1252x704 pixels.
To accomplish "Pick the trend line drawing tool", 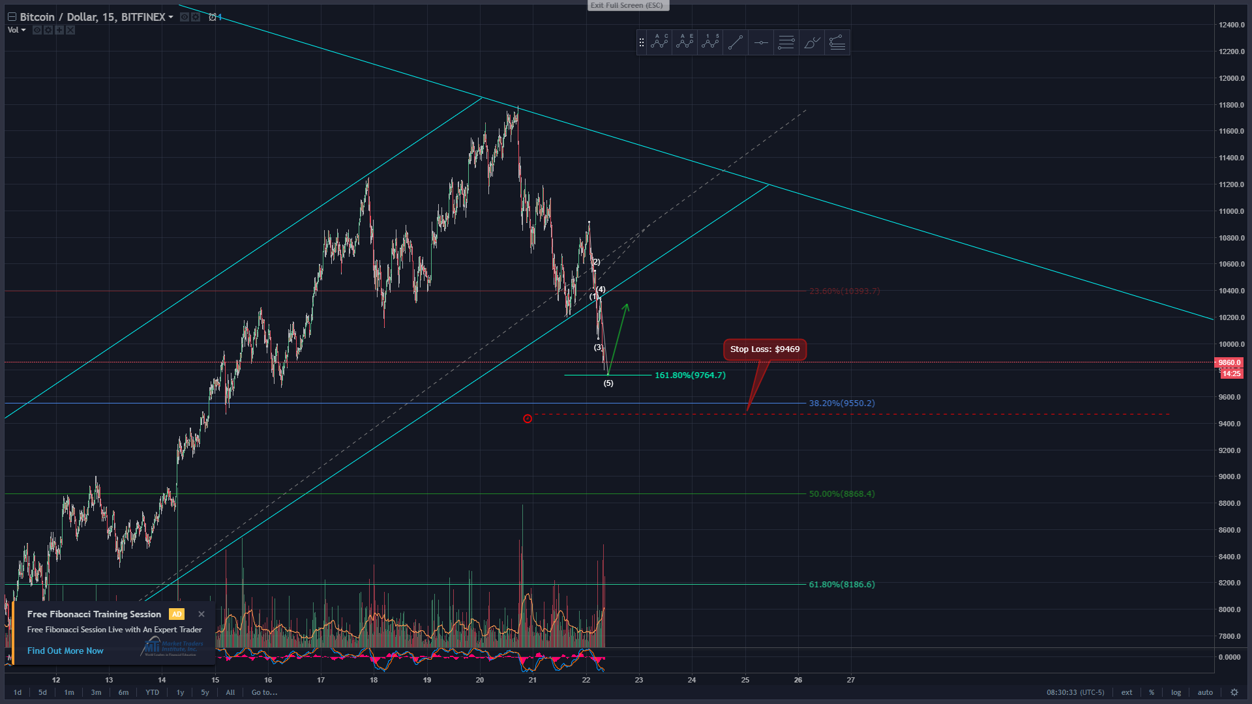I will (x=736, y=42).
